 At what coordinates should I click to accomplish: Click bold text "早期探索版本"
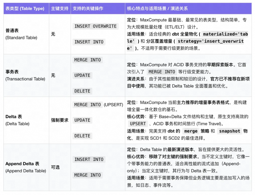(x=220, y=65)
